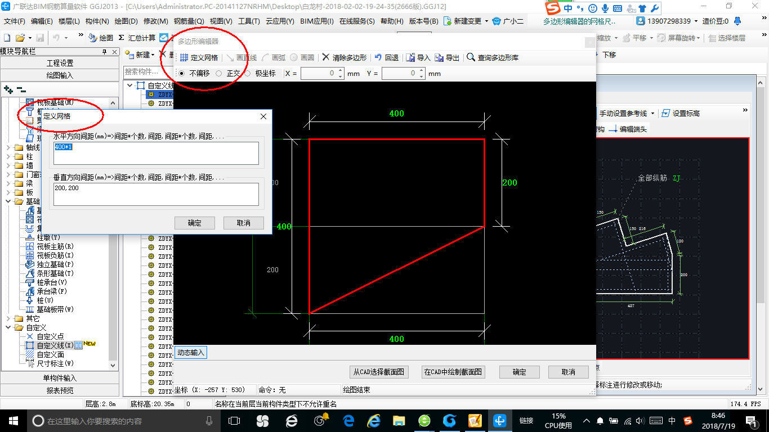Click the 垂直方向间距 input field

(x=156, y=194)
